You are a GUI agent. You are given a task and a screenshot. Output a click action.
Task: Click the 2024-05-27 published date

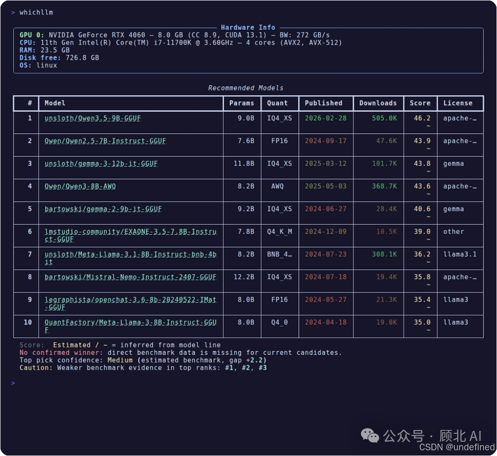(326, 300)
